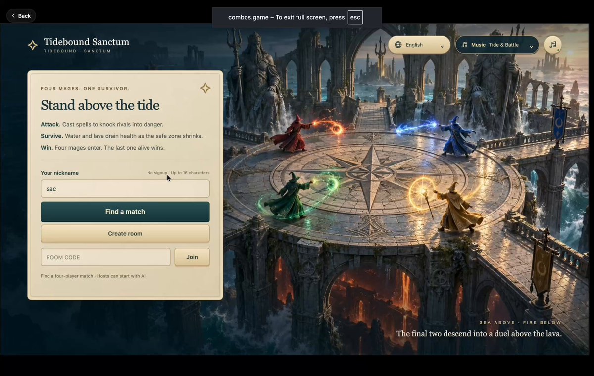594x376 pixels.
Task: Click the star ornament in the card corner
Action: tap(205, 88)
